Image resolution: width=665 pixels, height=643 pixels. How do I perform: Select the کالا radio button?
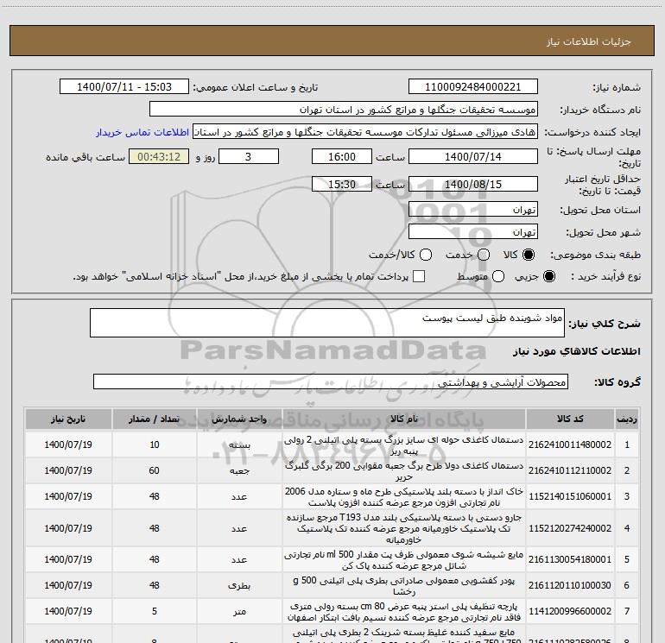click(x=529, y=255)
